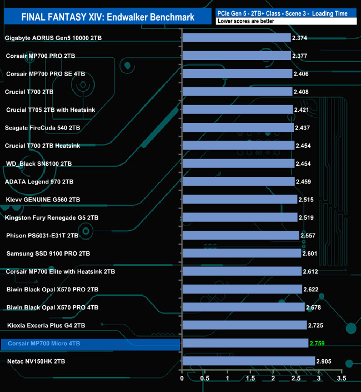The width and height of the screenshot is (361, 392).
Task: Select the 'Gigabyte AORUS Gen5 10000 2TB' label
Action: point(53,38)
